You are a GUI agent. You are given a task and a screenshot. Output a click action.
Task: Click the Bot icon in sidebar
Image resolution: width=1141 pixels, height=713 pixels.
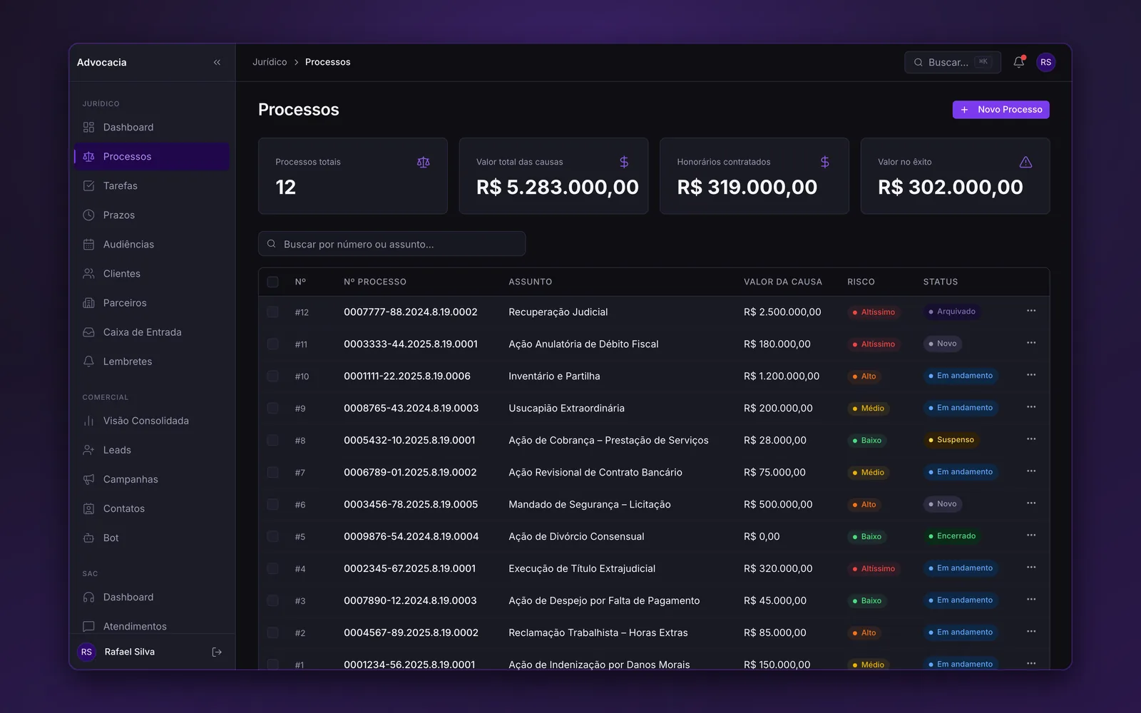click(88, 538)
